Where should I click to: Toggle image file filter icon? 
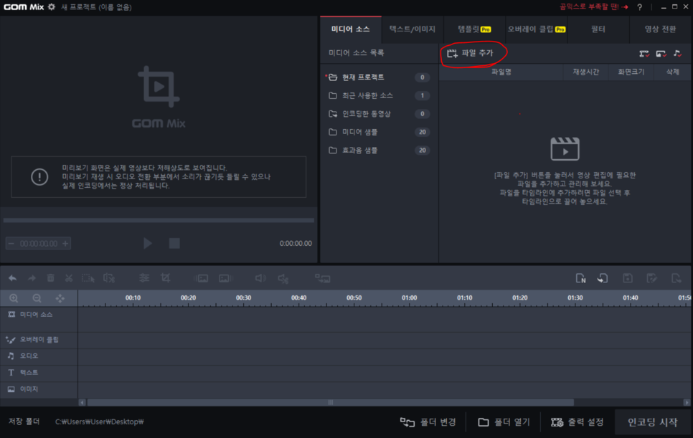(x=661, y=54)
